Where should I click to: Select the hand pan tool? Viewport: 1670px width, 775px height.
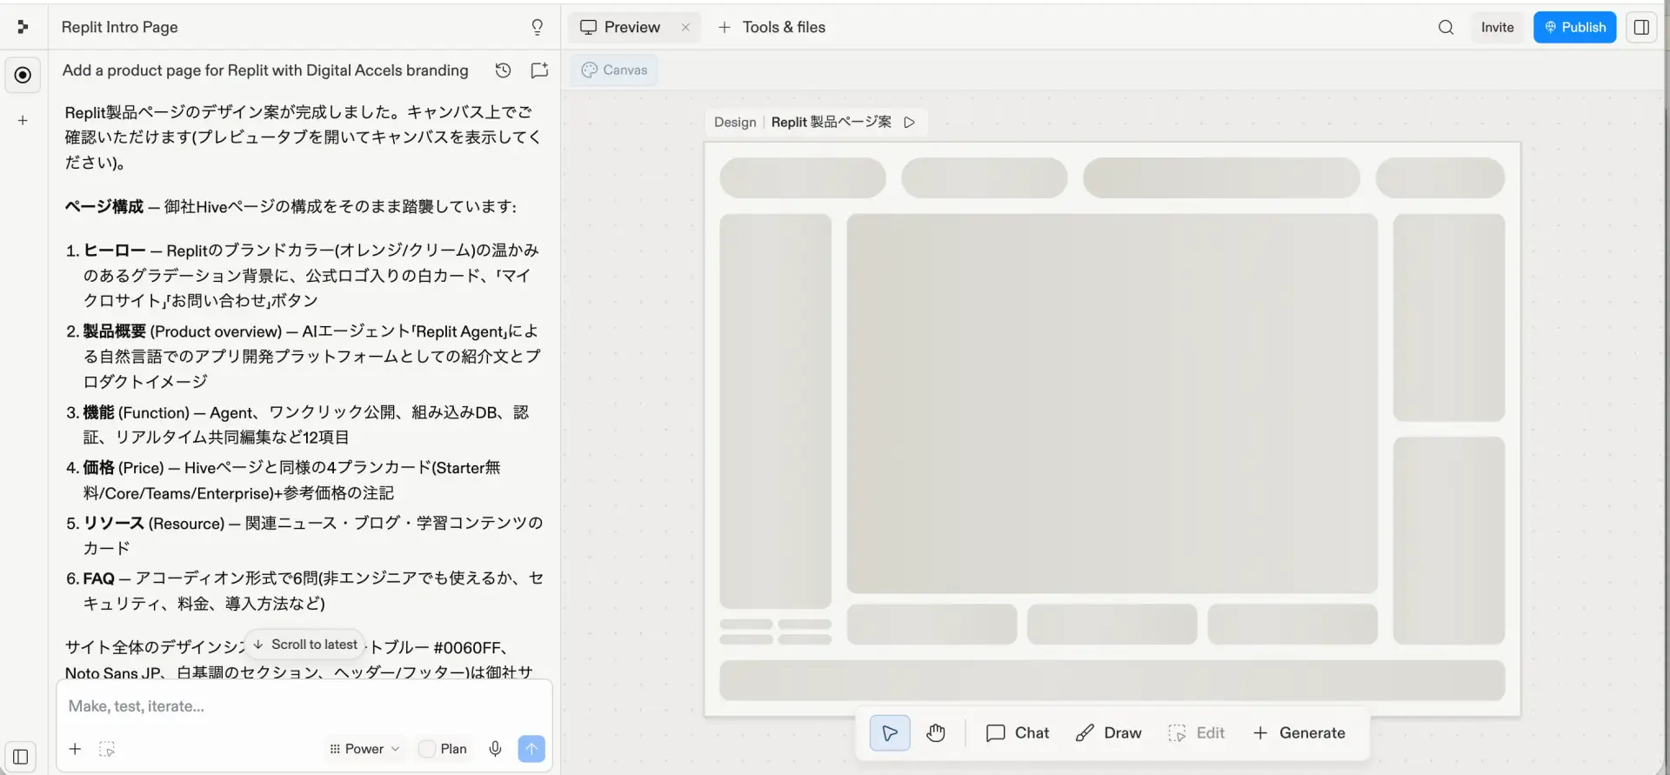pos(936,733)
